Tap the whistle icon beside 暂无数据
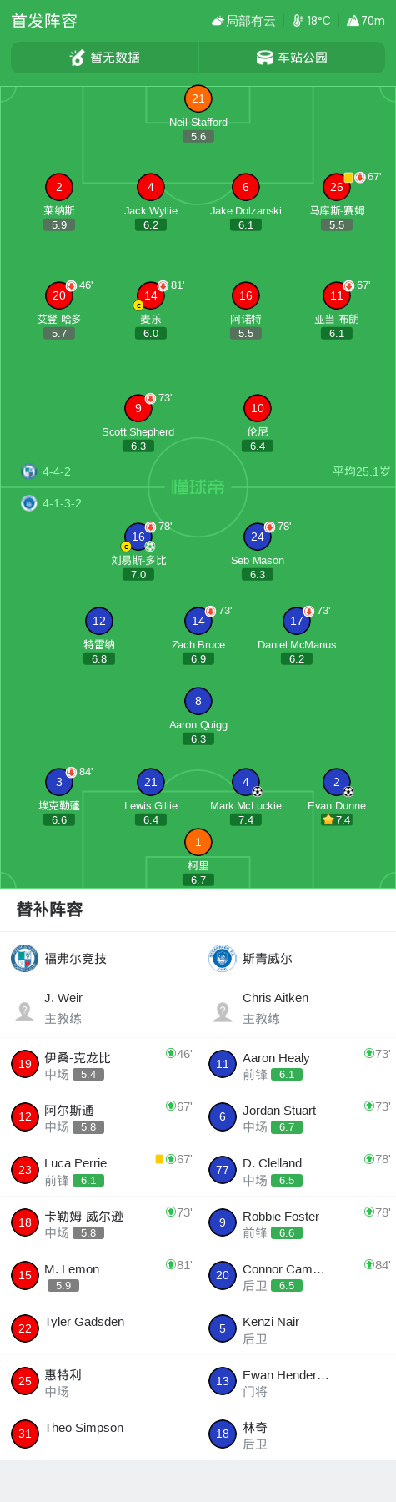This screenshot has height=1502, width=396. [x=77, y=58]
